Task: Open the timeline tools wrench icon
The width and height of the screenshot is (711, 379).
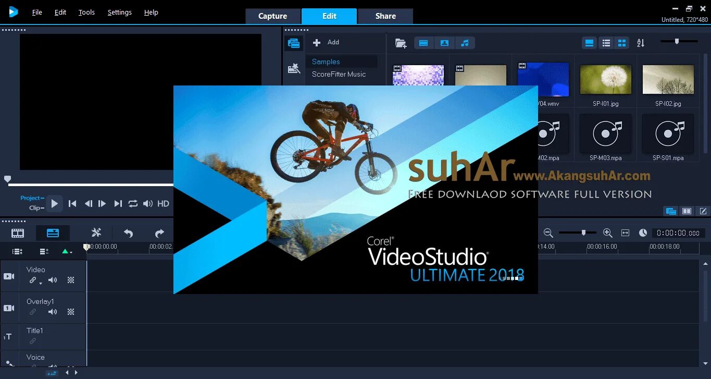Action: 96,233
